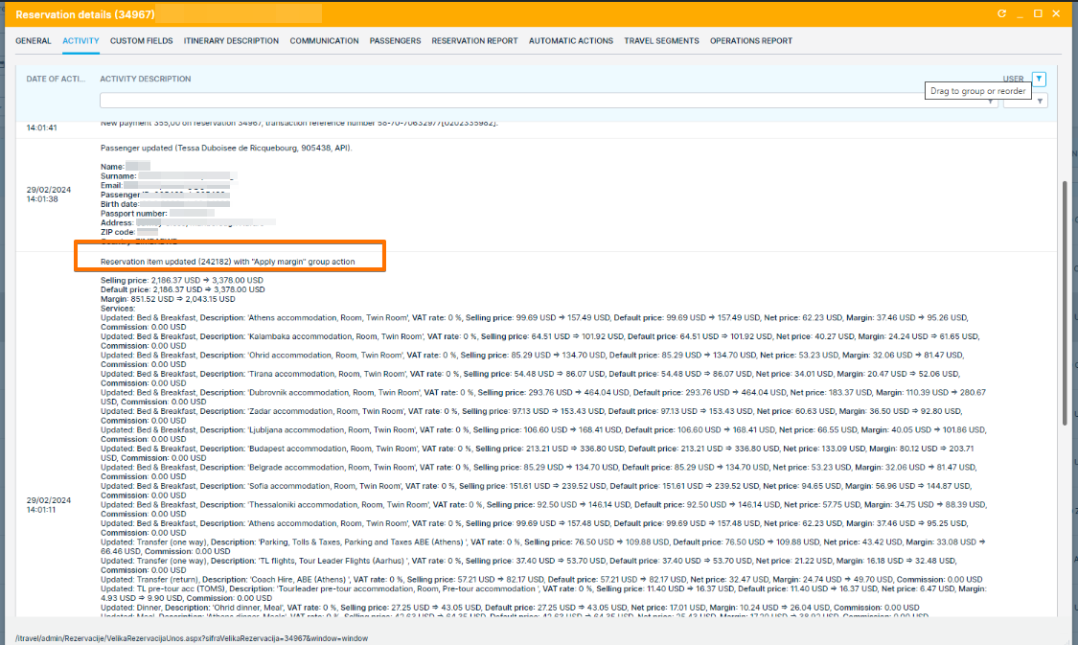Click the 'Coach Hire, ABE (Athens)' line
1078x645 pixels.
[x=541, y=580]
